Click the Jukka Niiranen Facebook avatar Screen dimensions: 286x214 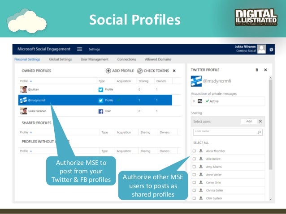click(23, 111)
